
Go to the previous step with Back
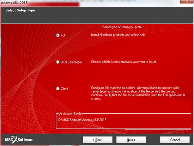point(98,140)
